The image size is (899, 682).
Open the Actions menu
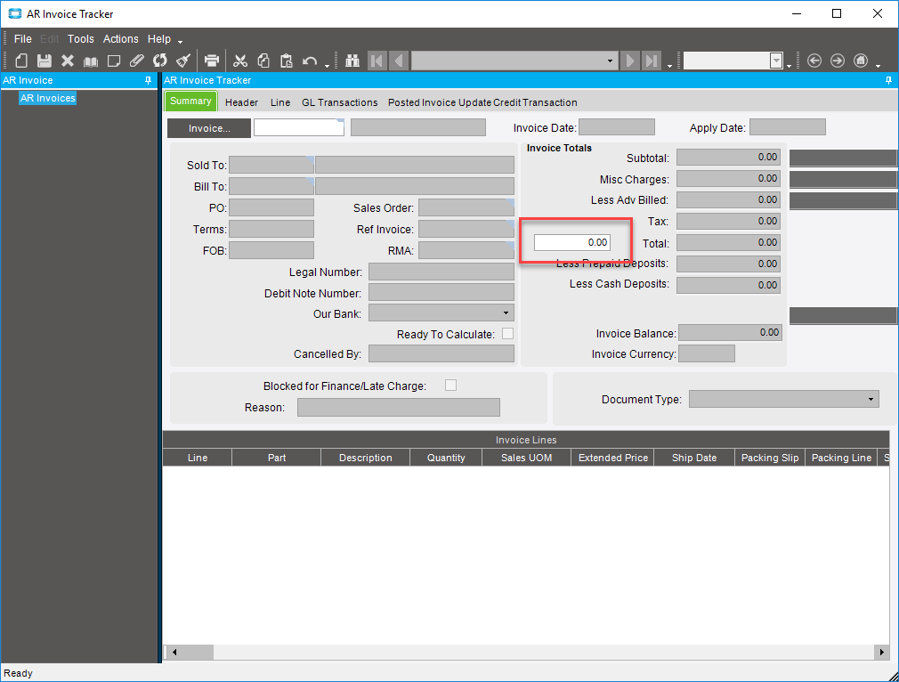tap(120, 39)
